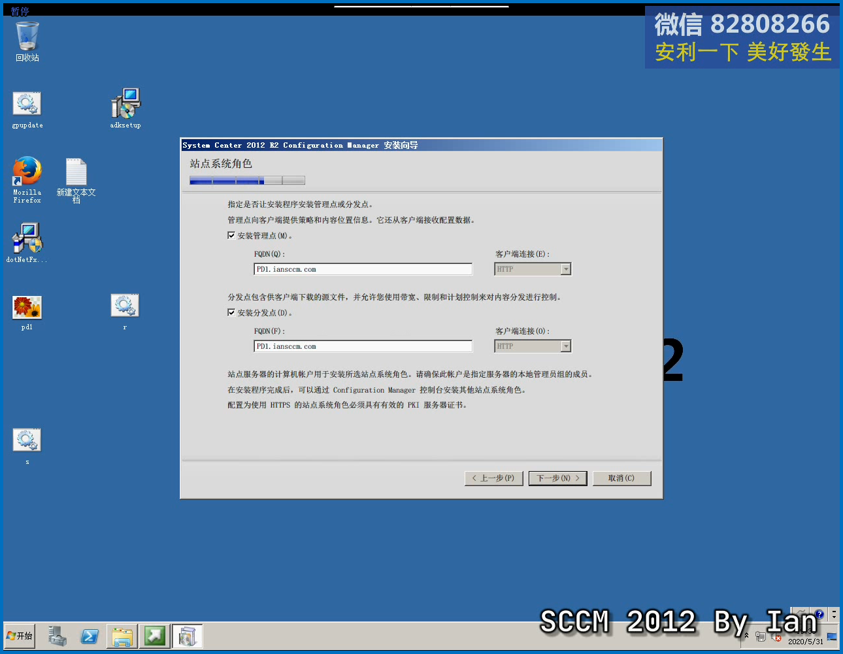Open Windows Explorer from the taskbar
Screen dimensions: 843x654
(x=122, y=636)
